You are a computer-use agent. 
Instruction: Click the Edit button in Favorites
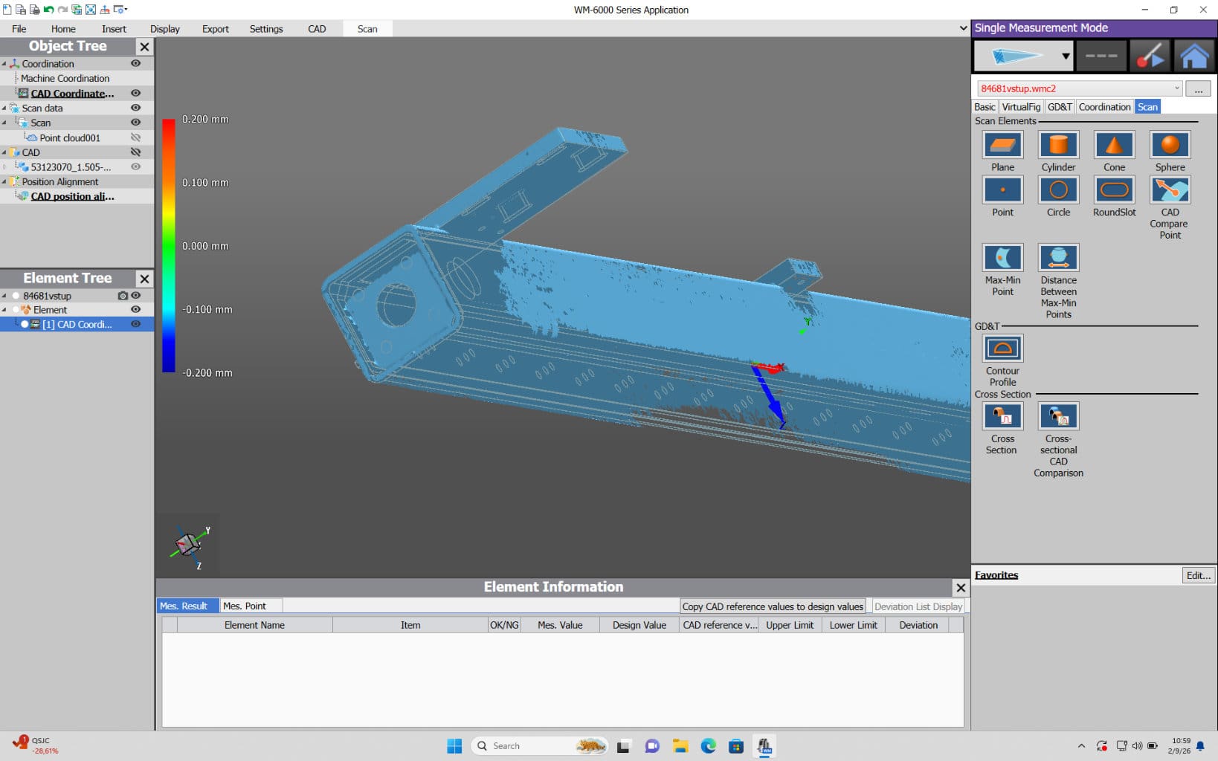pos(1197,575)
